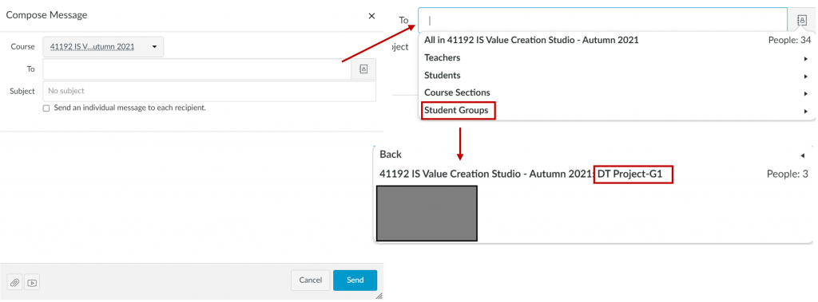Go Back in the recipient list
Screen dimensions: 818x302
pos(391,155)
